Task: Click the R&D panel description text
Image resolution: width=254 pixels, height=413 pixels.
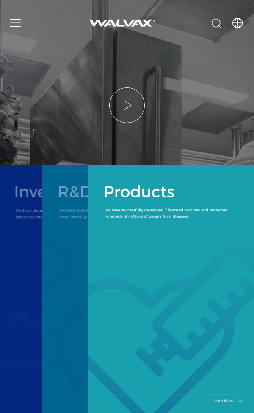Action: (73, 213)
